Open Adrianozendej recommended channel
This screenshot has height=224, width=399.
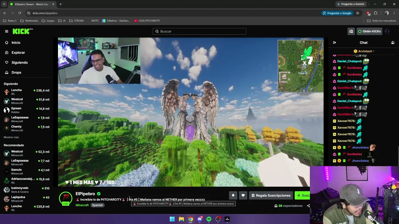pyautogui.click(x=26, y=180)
